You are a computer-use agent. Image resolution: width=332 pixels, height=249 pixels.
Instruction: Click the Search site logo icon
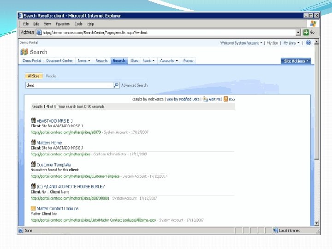coord(24,52)
